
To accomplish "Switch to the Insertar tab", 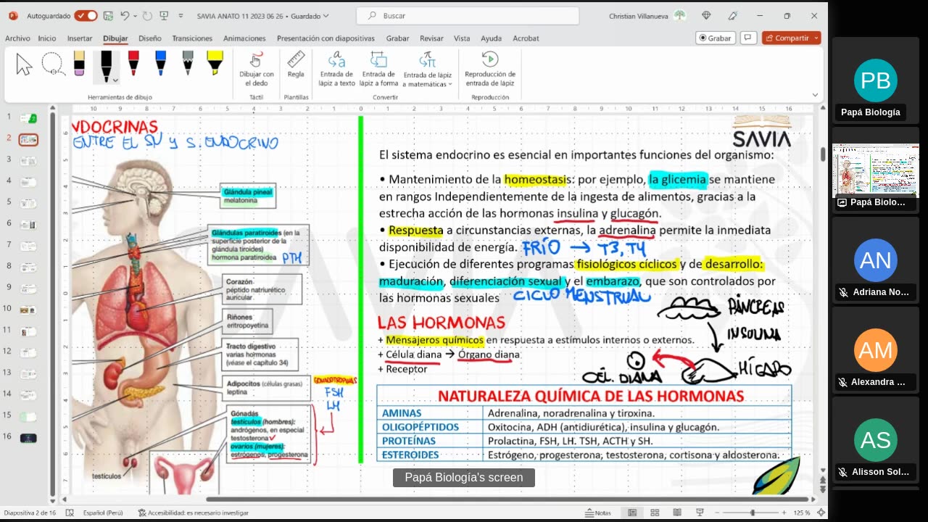I will (80, 38).
